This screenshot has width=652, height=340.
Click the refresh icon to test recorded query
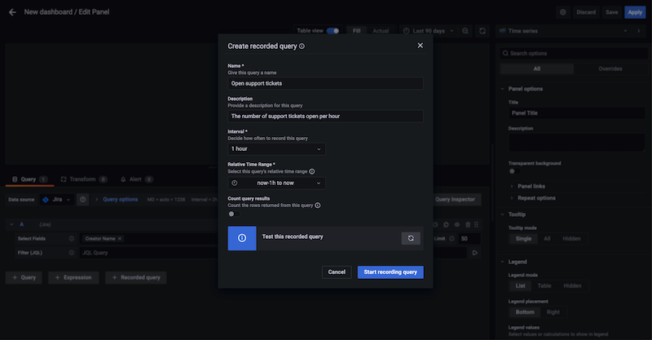coord(411,238)
